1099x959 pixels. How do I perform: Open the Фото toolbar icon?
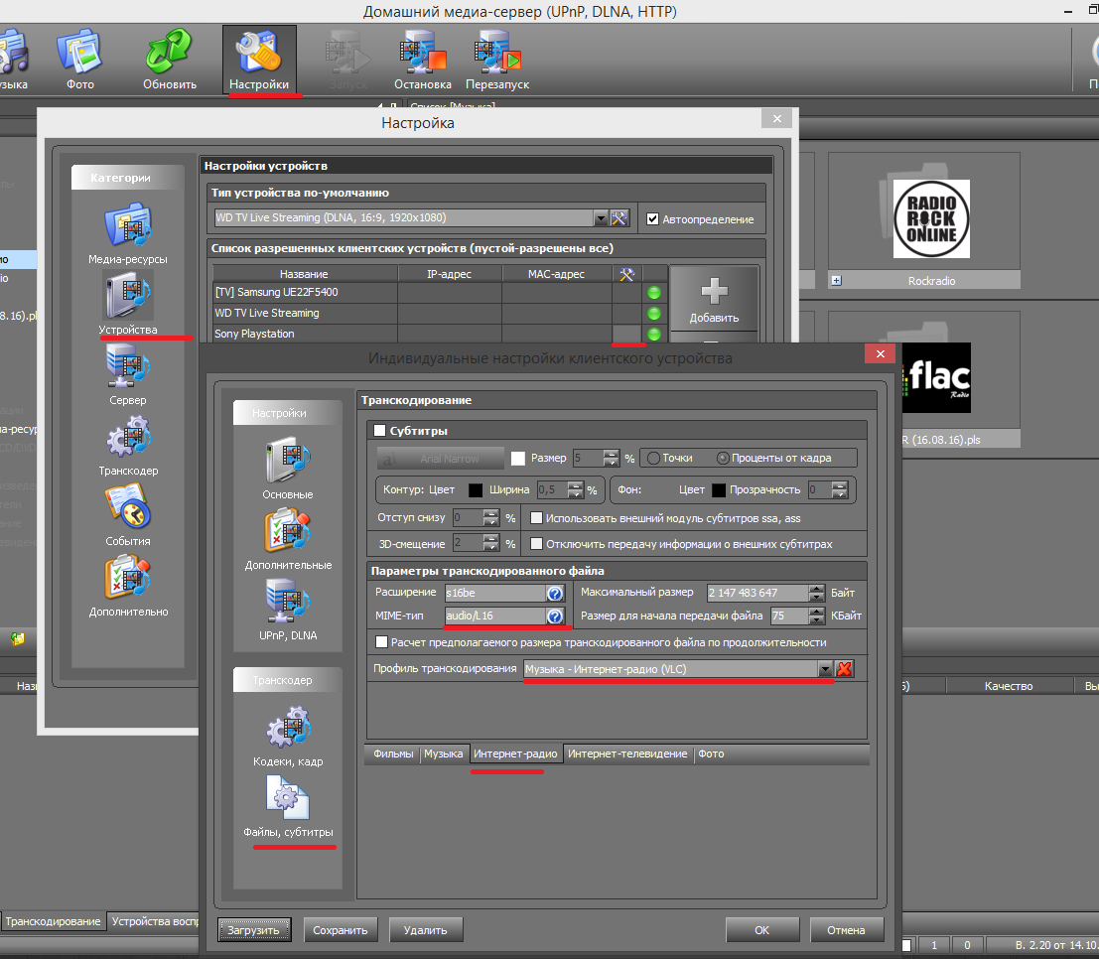click(x=79, y=59)
